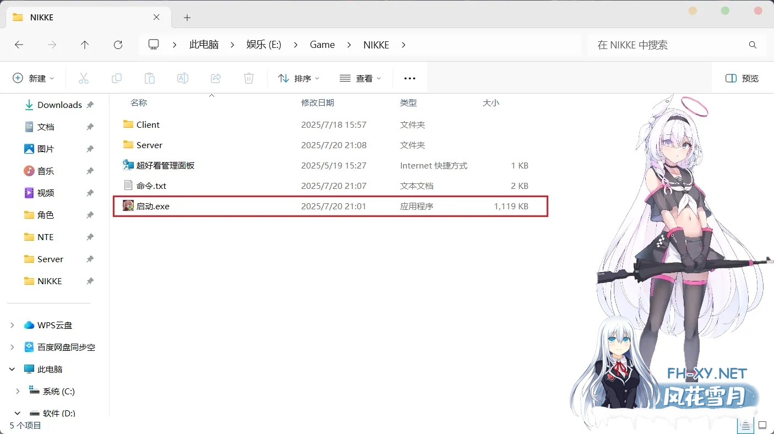
Task: Click the Delete trash can icon
Action: tap(249, 78)
